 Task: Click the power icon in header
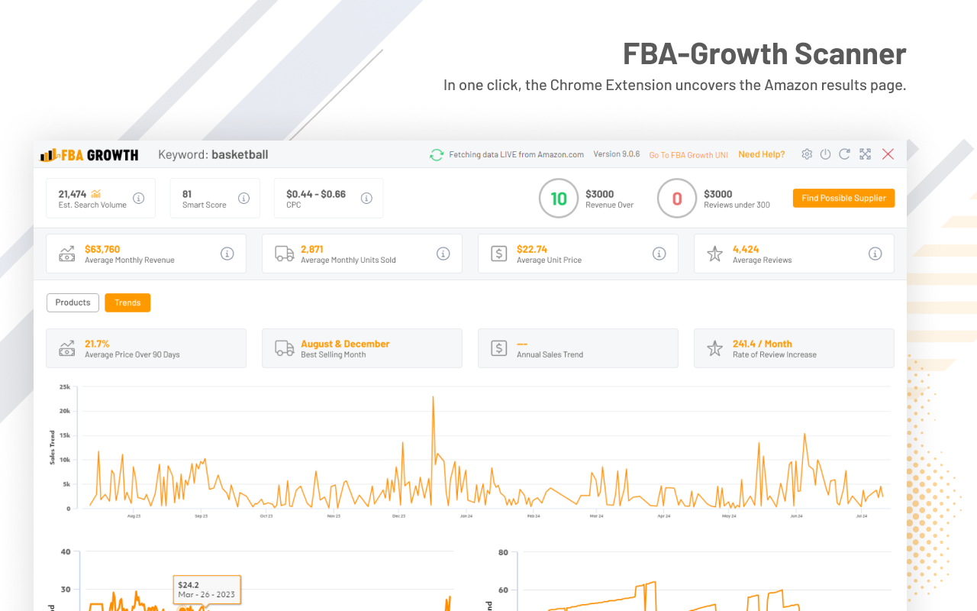[825, 154]
